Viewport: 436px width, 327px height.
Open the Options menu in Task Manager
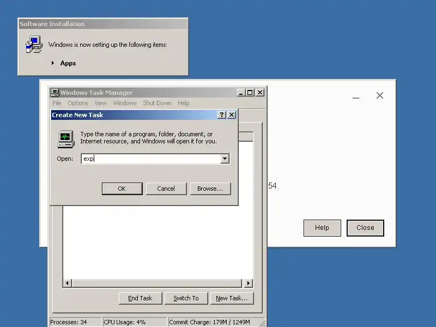(78, 103)
